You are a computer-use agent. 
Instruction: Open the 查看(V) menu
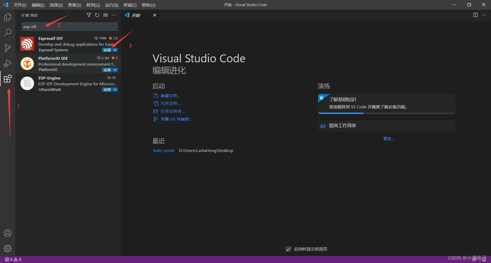click(74, 5)
